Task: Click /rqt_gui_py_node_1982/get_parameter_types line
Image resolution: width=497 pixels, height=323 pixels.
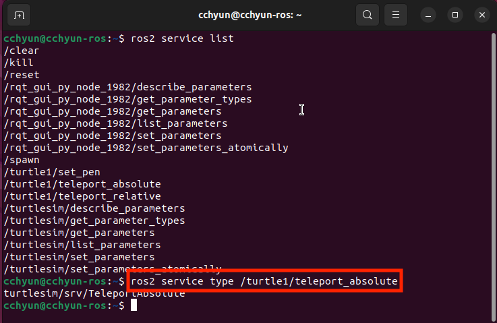Action: tap(127, 99)
